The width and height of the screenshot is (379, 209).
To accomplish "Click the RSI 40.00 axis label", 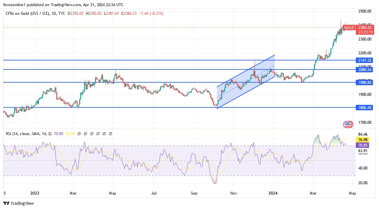I will [363, 168].
